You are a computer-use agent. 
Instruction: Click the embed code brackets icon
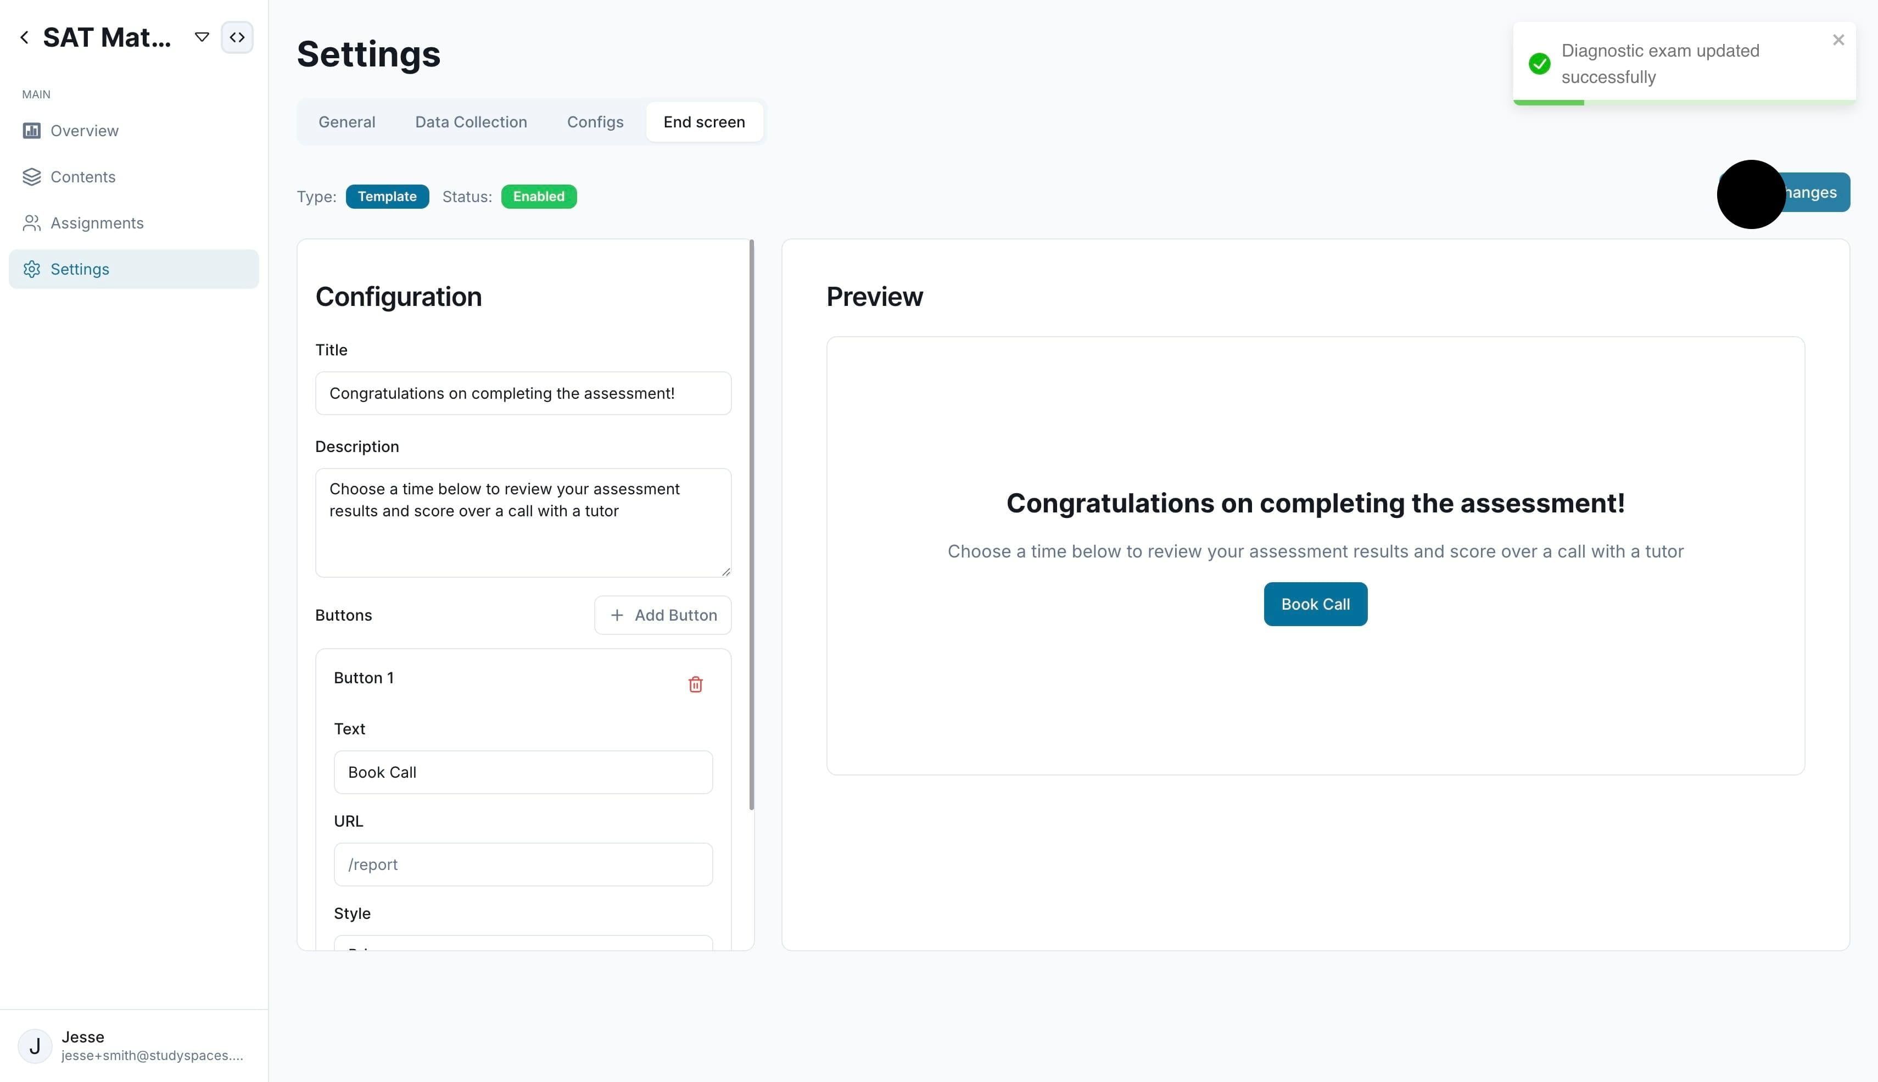[237, 37]
